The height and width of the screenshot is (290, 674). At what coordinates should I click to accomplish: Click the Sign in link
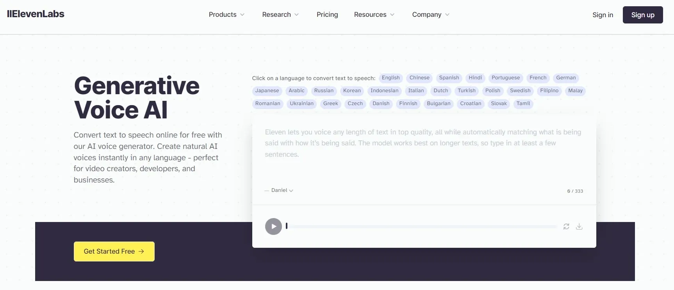point(603,15)
